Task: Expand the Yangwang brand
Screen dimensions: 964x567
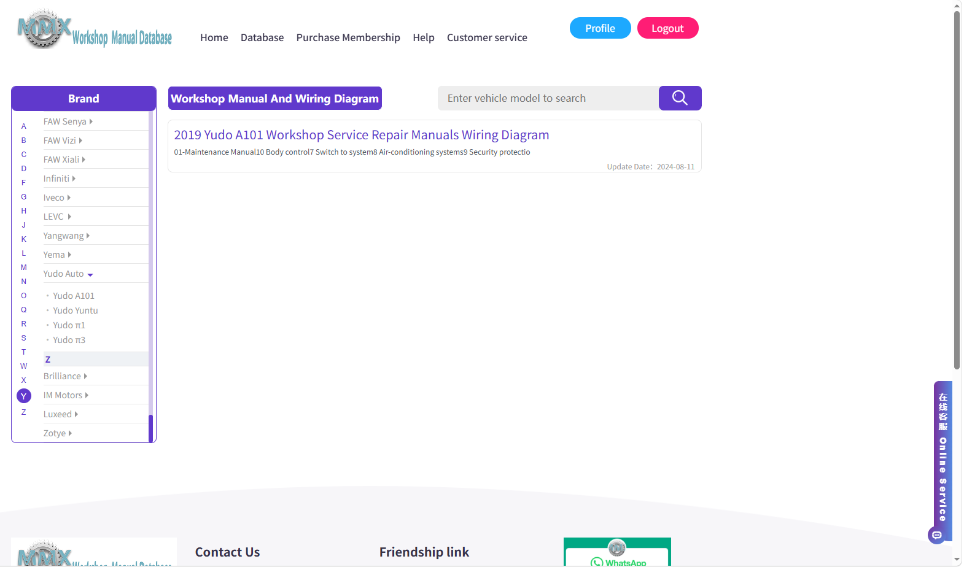Action: click(66, 236)
